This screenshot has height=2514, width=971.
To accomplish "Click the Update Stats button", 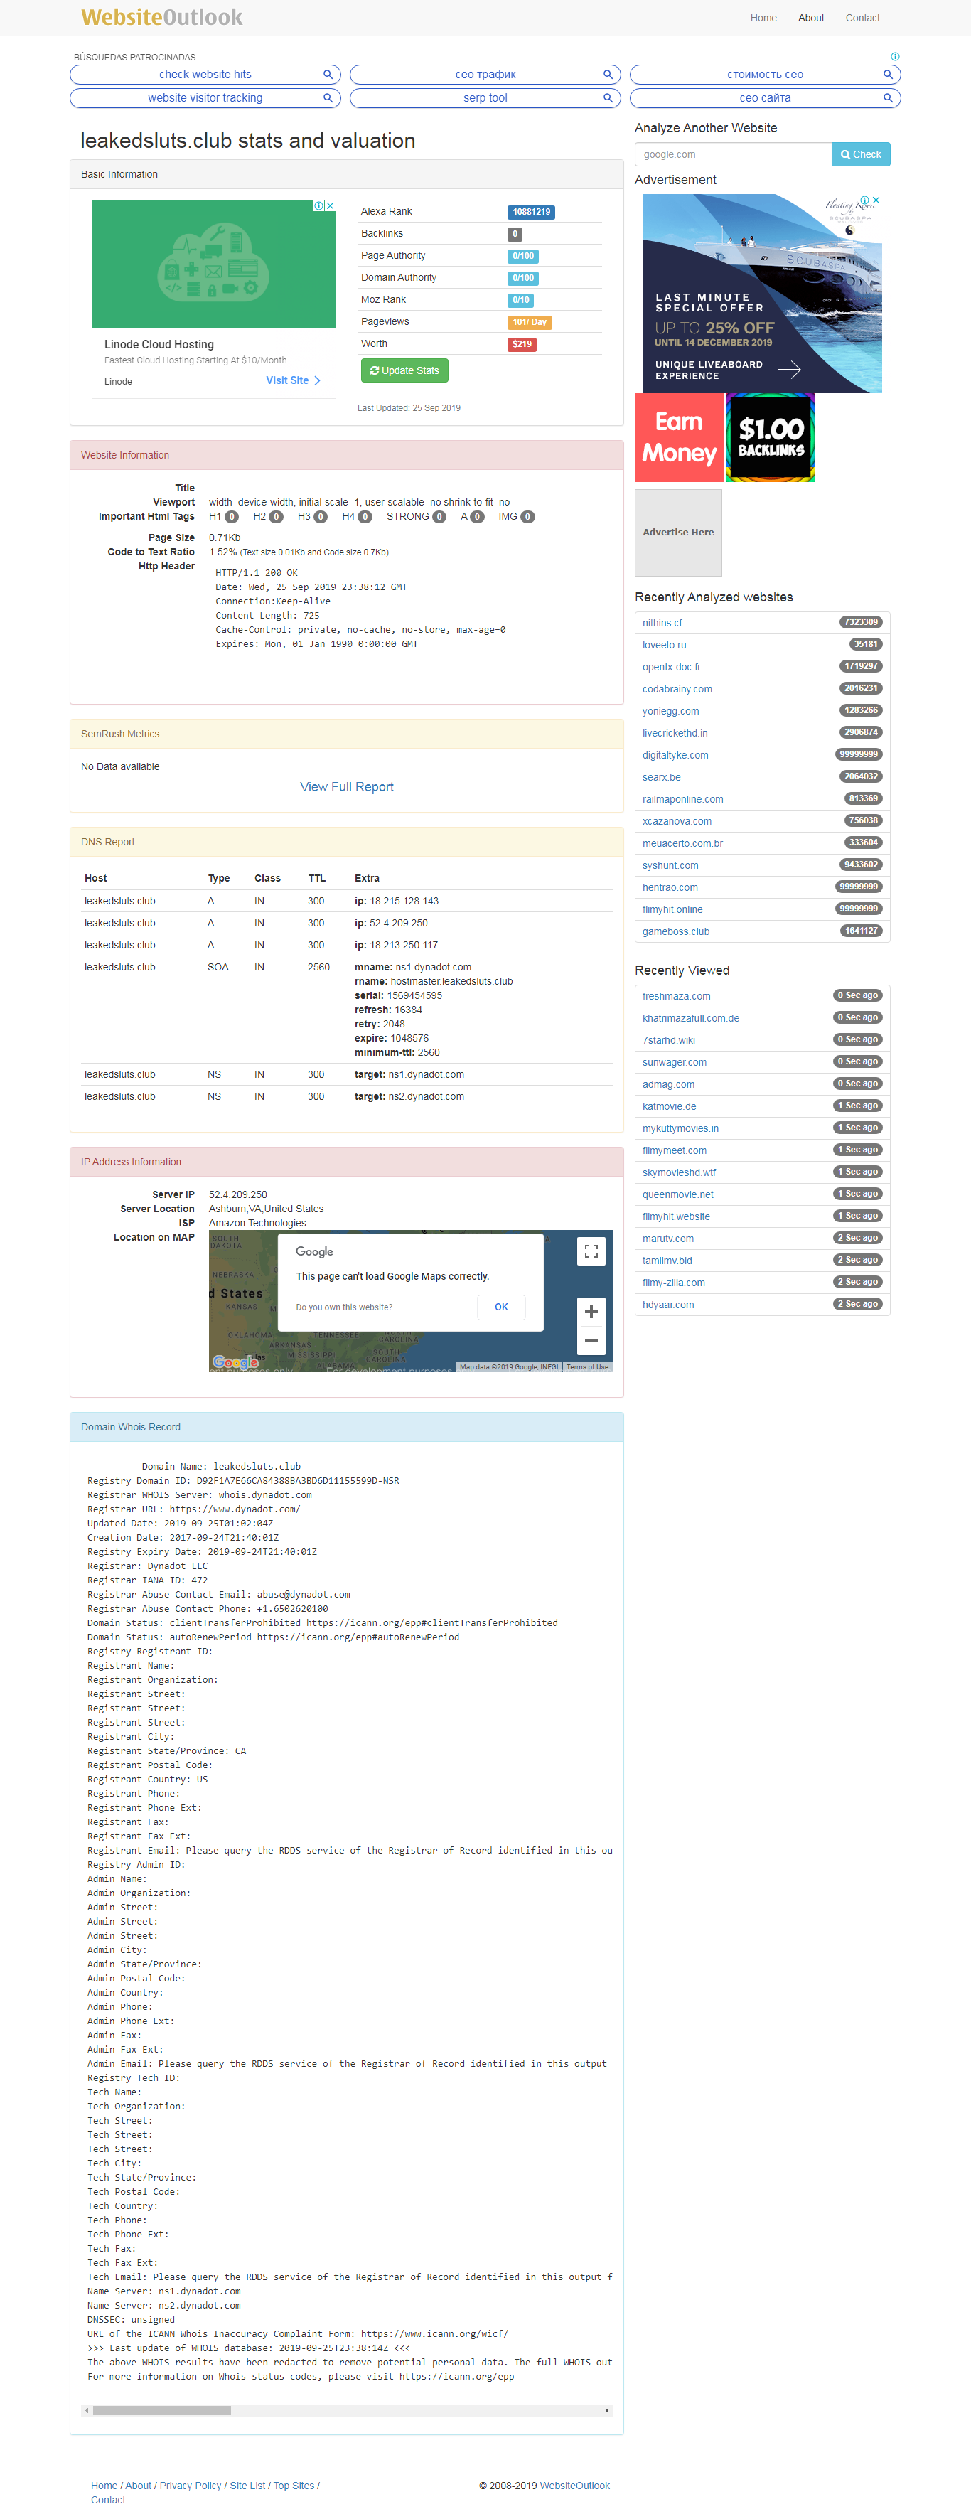I will click(404, 371).
